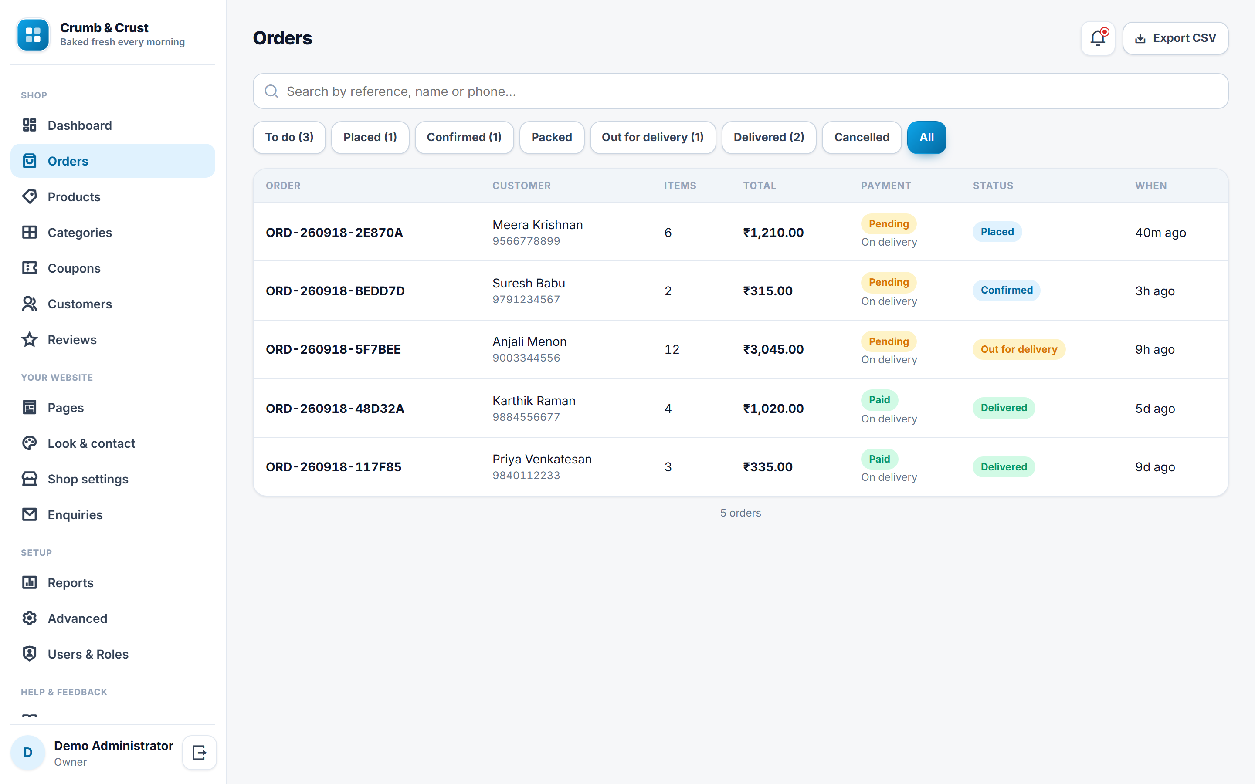Image resolution: width=1255 pixels, height=784 pixels.
Task: Click the Out for delivery status badge
Action: tap(1019, 349)
